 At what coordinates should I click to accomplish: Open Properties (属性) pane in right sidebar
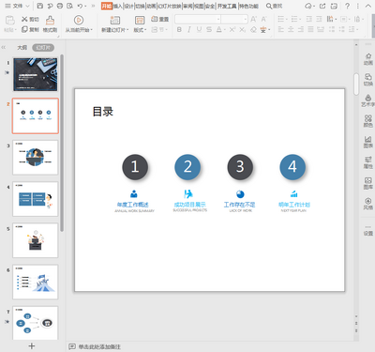coord(368,162)
